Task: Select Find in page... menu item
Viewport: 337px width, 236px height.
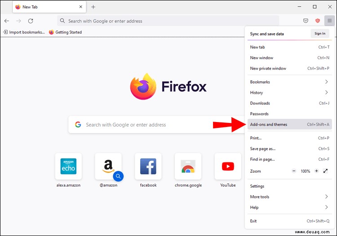Action: pos(289,159)
